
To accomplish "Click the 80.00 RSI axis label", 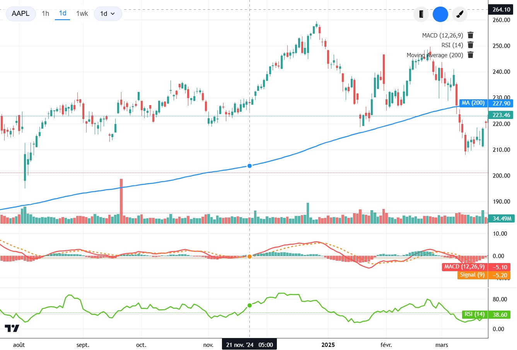I will point(500,299).
